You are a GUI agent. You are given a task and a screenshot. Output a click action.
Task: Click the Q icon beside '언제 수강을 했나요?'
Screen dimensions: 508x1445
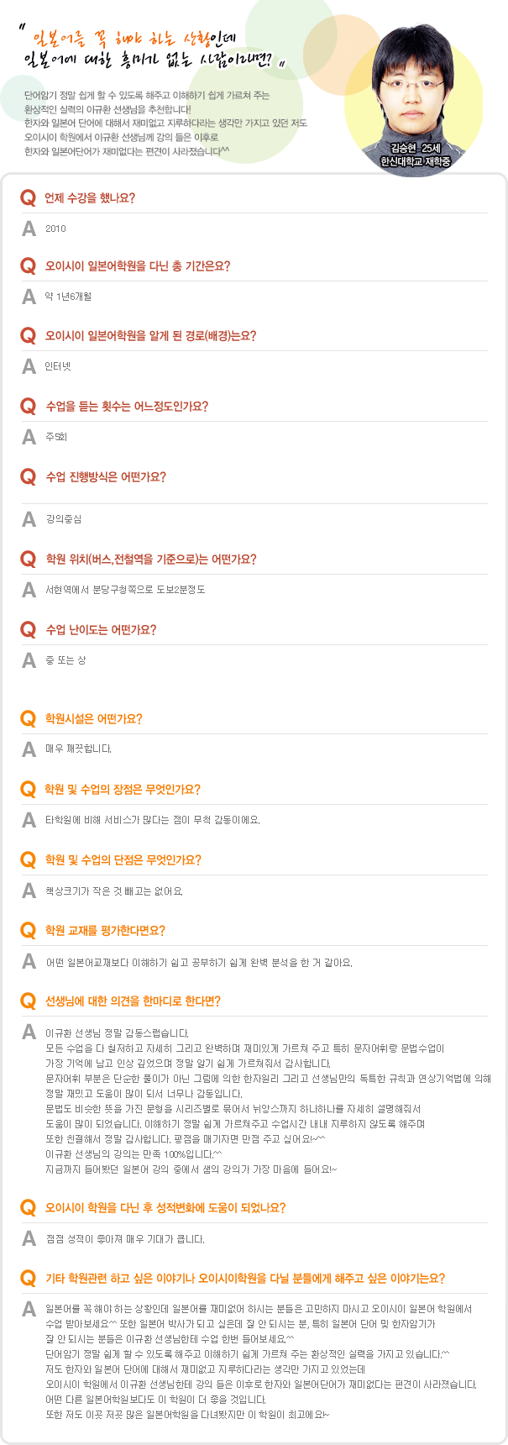(x=29, y=198)
